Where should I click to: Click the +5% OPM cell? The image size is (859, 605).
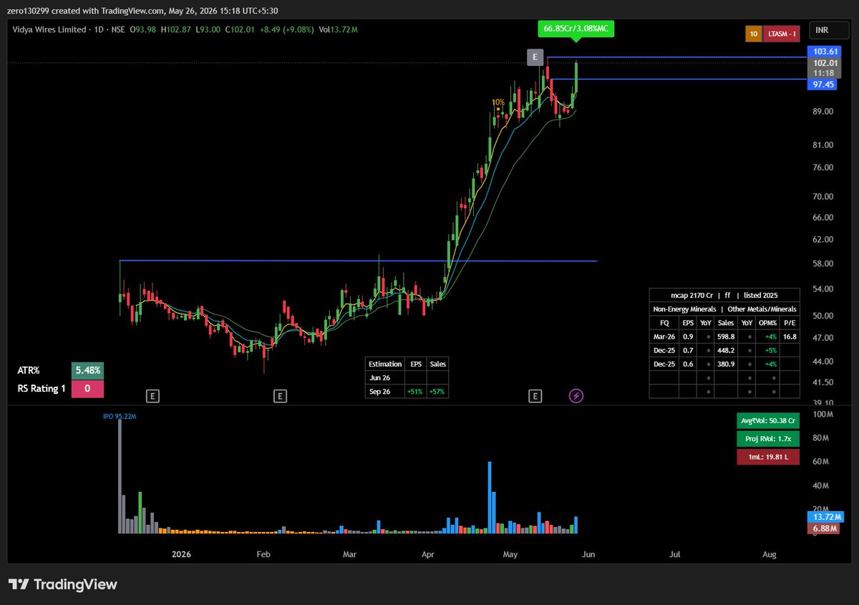coord(769,350)
